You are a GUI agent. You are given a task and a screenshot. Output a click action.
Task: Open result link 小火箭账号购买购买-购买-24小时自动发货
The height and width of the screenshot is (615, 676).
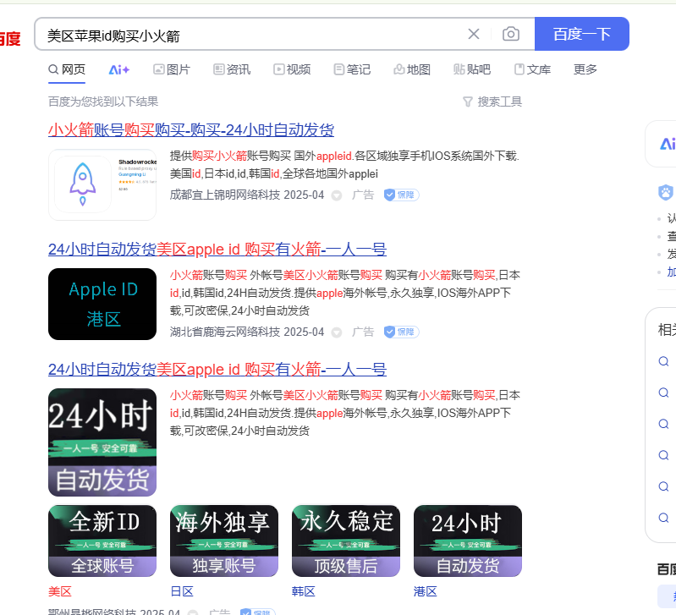click(191, 129)
